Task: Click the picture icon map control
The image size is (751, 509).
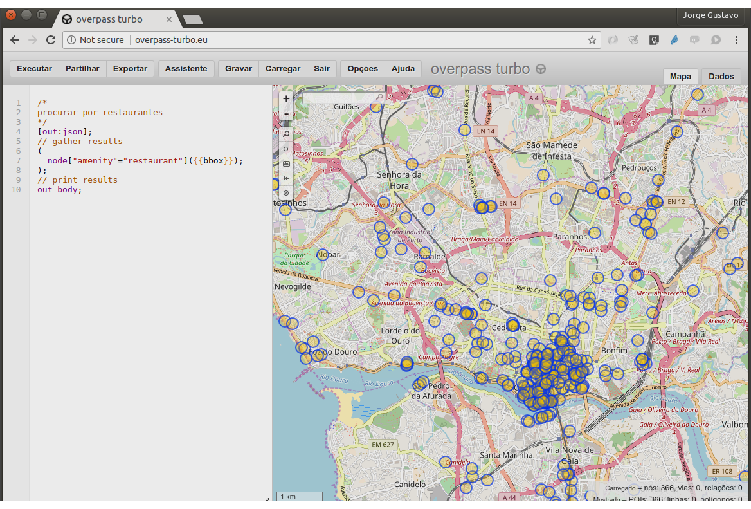Action: [286, 163]
